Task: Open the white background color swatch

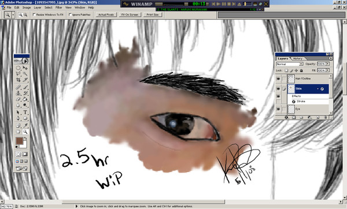Action: [x=24, y=145]
